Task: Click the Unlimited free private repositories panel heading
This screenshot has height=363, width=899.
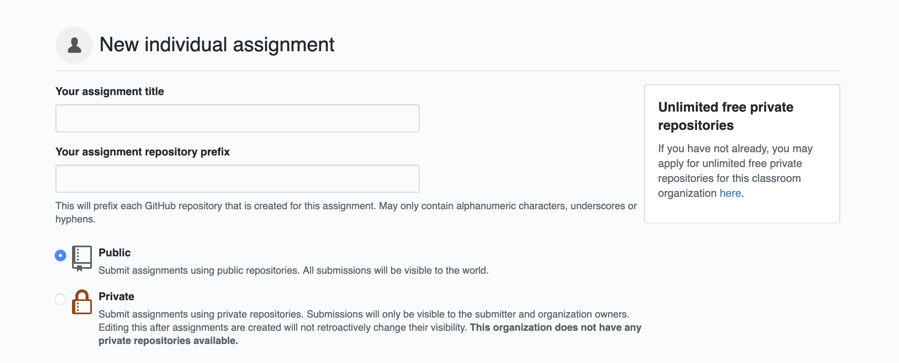Action: pyautogui.click(x=726, y=116)
